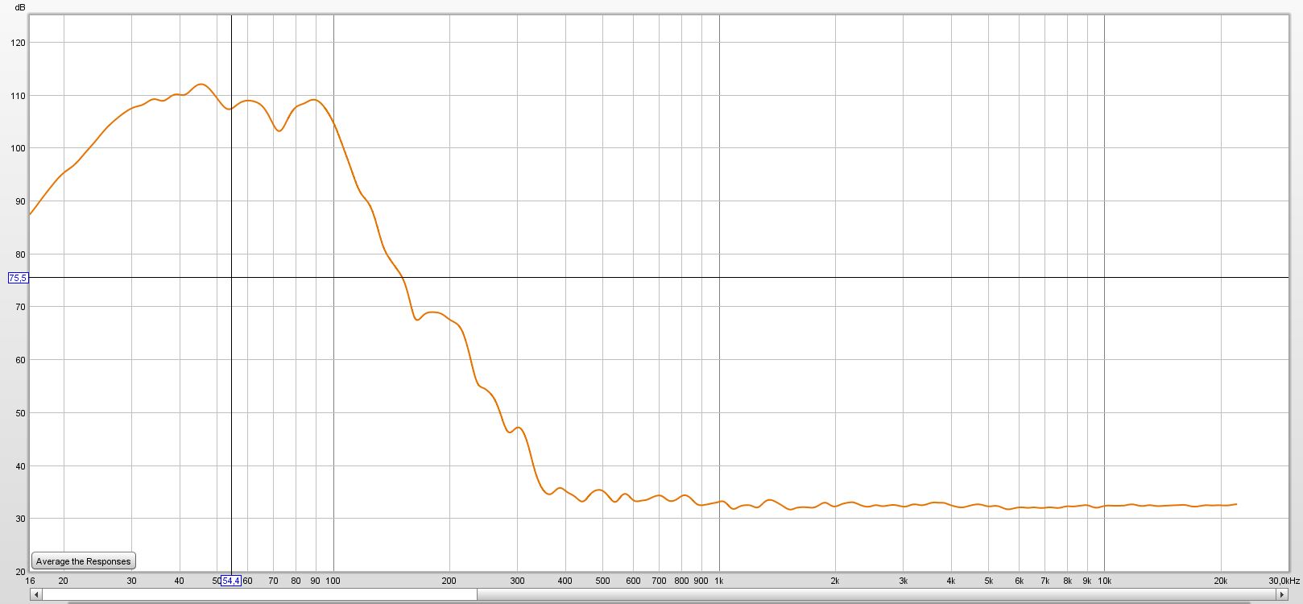Click the 5k frequency axis label

pyautogui.click(x=988, y=581)
